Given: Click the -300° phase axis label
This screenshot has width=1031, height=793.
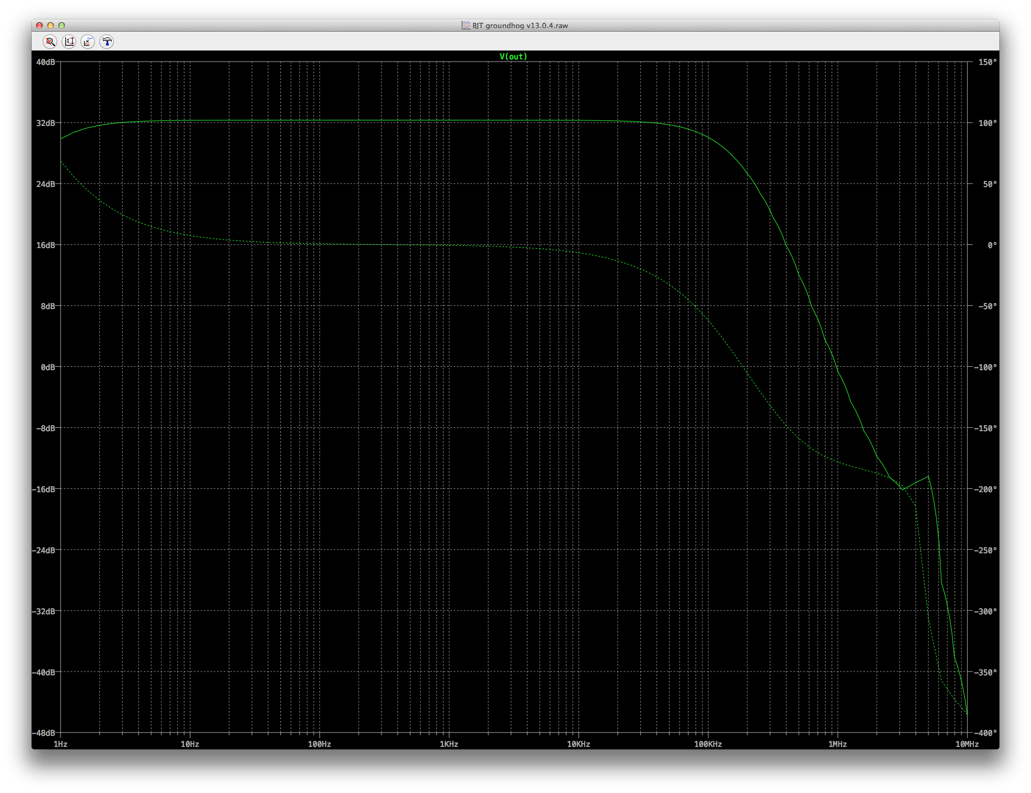Looking at the screenshot, I should 985,612.
